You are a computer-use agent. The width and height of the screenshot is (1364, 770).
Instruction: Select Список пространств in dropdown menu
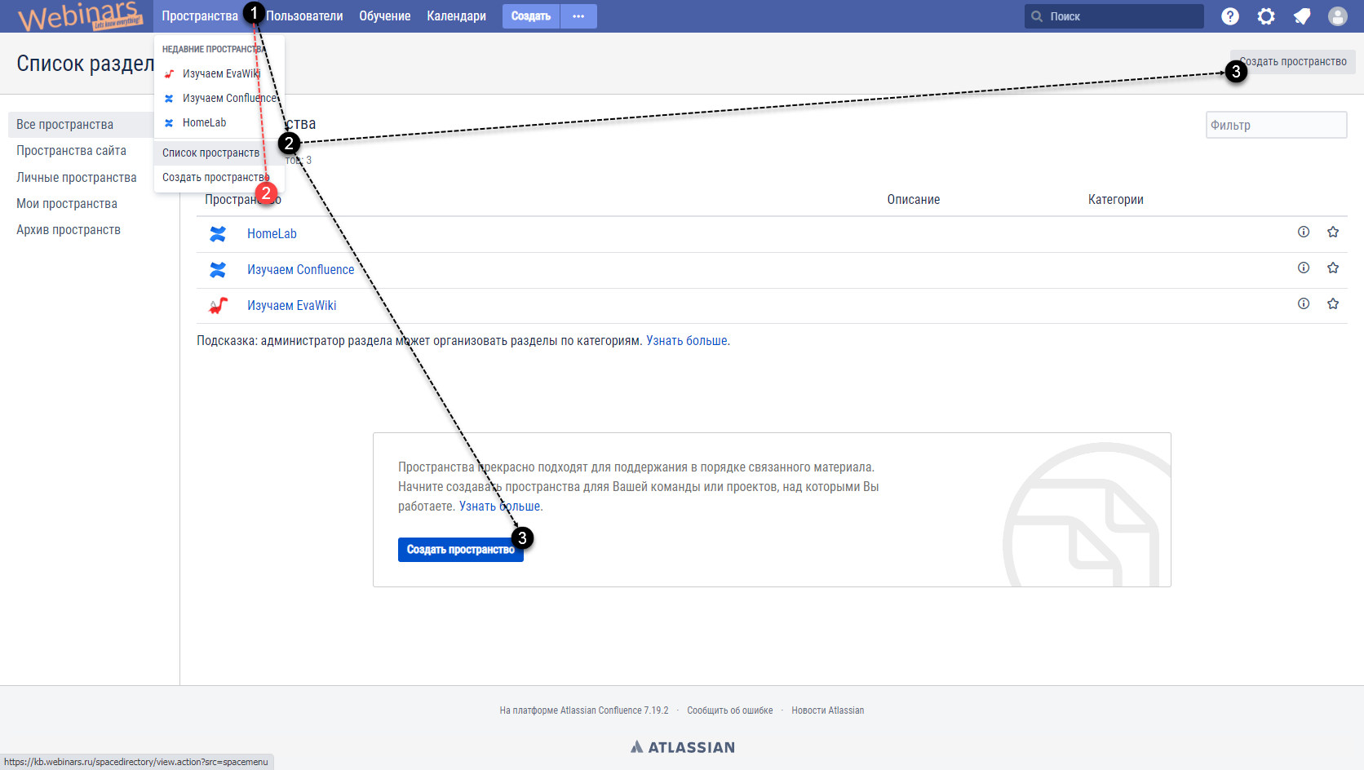pos(210,153)
